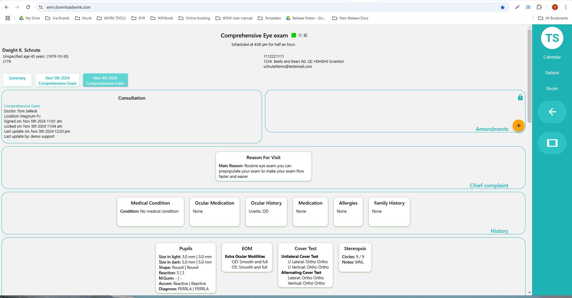Select Nov 4th 2024 Comprehensive Exam tab
Viewport: 572px width, 298px height.
pos(106,80)
